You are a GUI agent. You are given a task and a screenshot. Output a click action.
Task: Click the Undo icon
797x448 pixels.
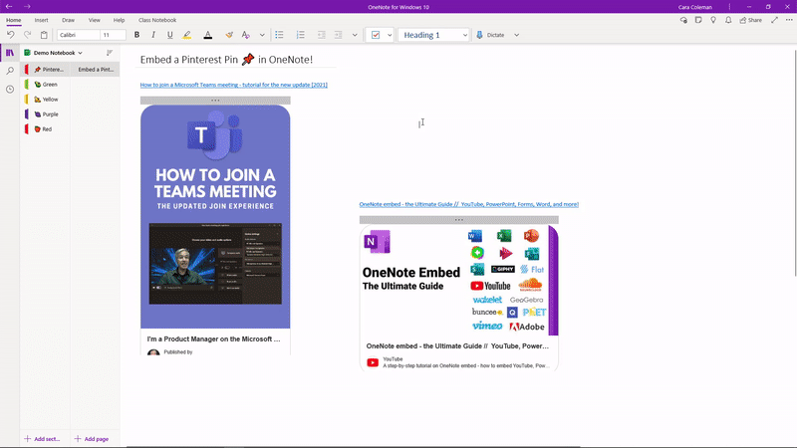click(11, 35)
